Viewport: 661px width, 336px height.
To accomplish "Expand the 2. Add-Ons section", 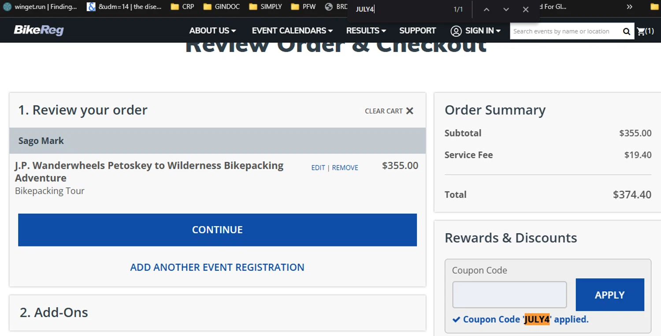I will pos(217,313).
